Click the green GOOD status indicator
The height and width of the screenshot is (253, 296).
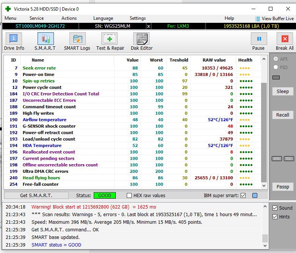[105, 195]
